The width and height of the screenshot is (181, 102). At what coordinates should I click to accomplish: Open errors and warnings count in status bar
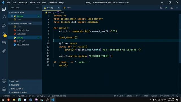tap(41, 96)
